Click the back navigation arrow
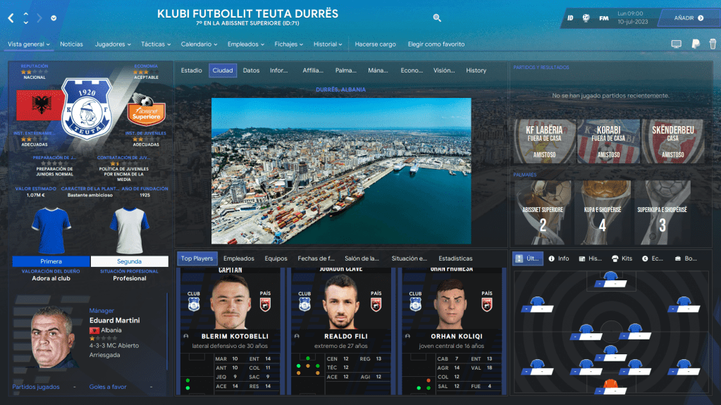 11,18
